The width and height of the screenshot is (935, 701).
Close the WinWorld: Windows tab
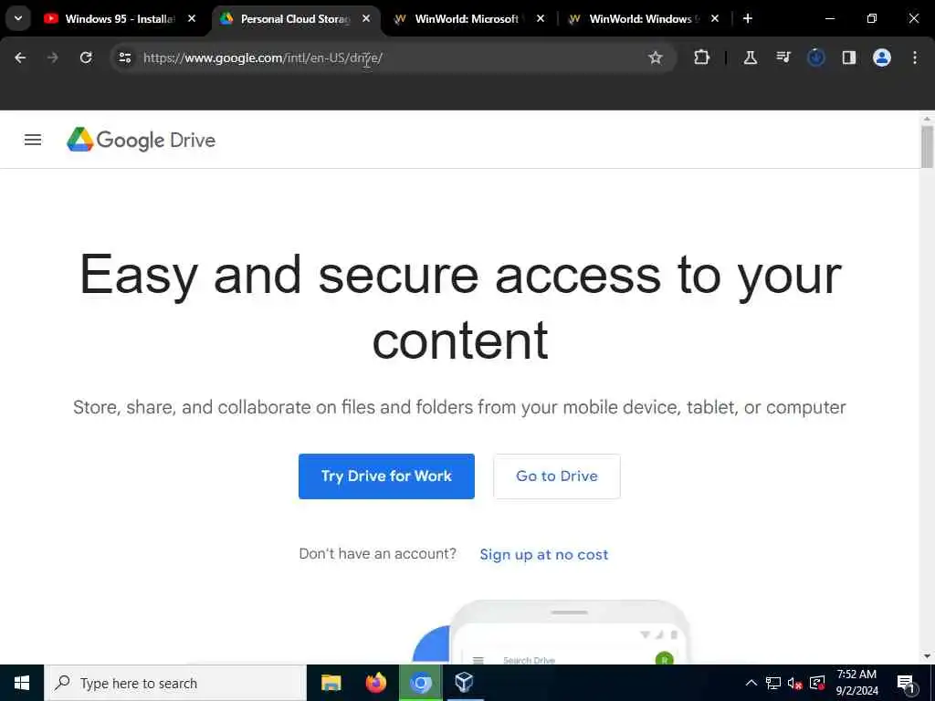pyautogui.click(x=715, y=18)
